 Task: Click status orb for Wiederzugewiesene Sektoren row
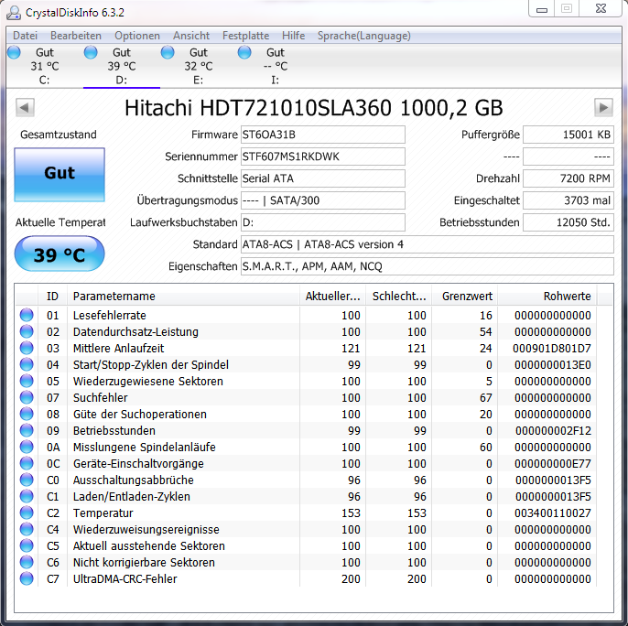click(x=27, y=381)
